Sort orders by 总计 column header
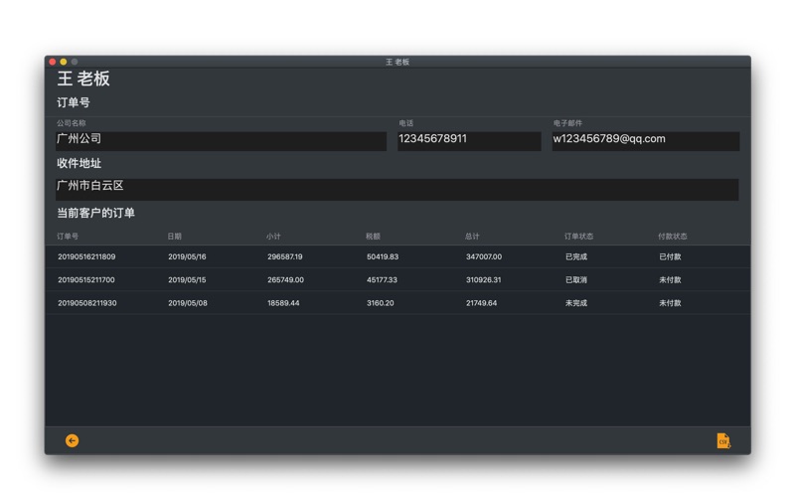The image size is (795, 497). pos(472,237)
